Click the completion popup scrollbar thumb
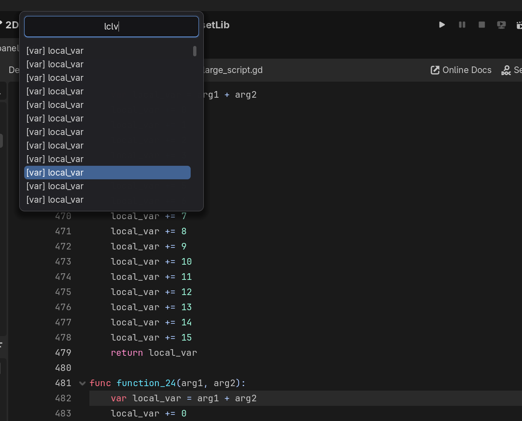This screenshot has width=522, height=421. coord(195,51)
